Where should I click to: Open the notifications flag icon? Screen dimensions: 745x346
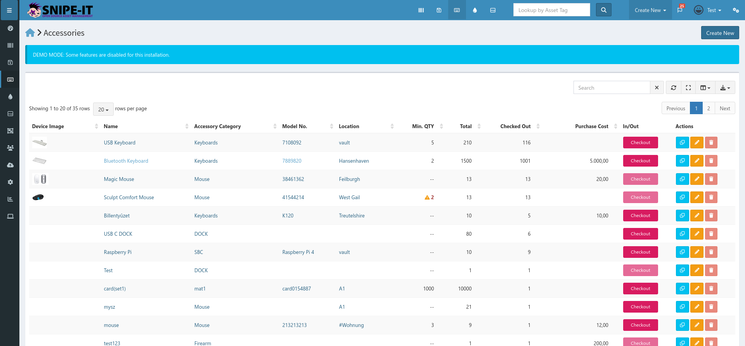[x=680, y=10]
